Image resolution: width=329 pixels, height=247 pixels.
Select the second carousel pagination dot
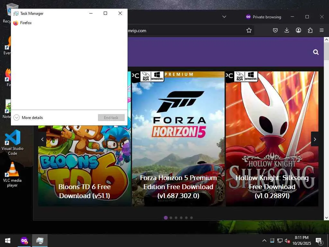tap(171, 218)
